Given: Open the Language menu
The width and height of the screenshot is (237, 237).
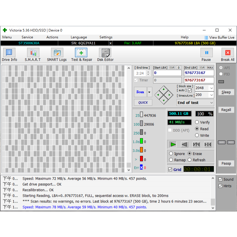Looking at the screenshot, I should click(79, 37).
